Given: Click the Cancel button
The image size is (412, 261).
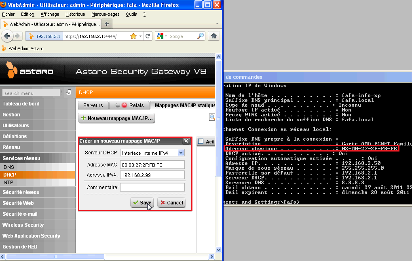Looking at the screenshot, I should click(171, 202).
